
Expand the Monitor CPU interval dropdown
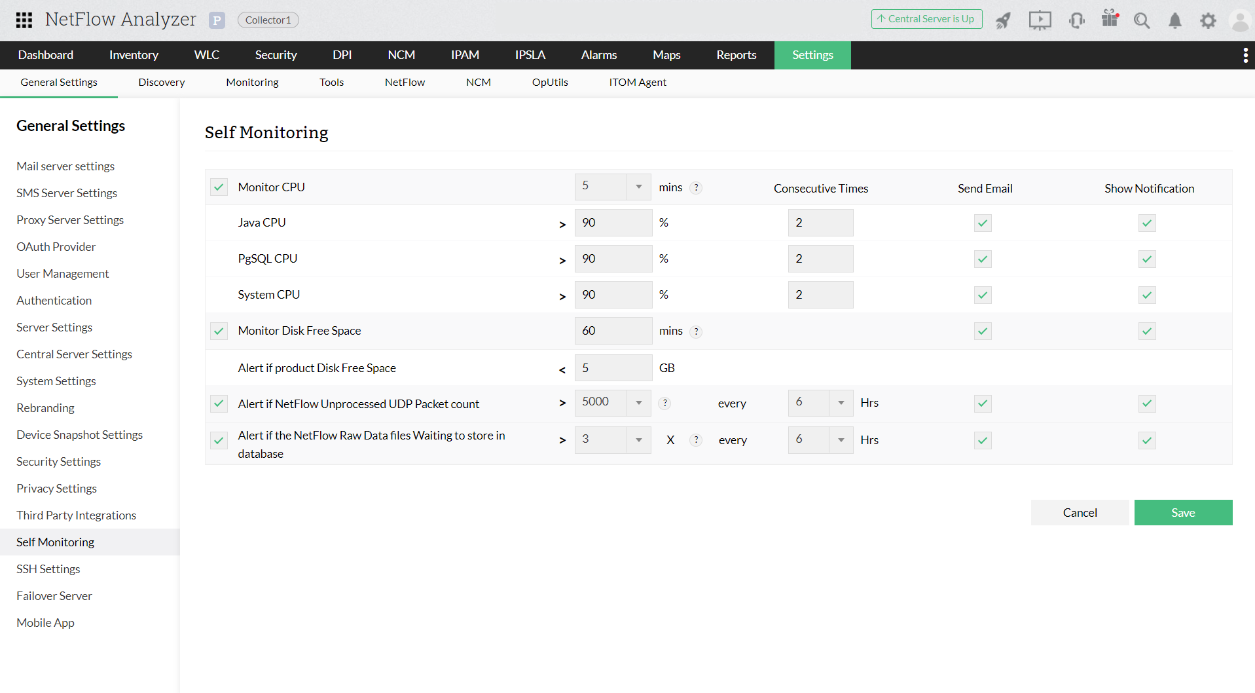click(x=638, y=187)
